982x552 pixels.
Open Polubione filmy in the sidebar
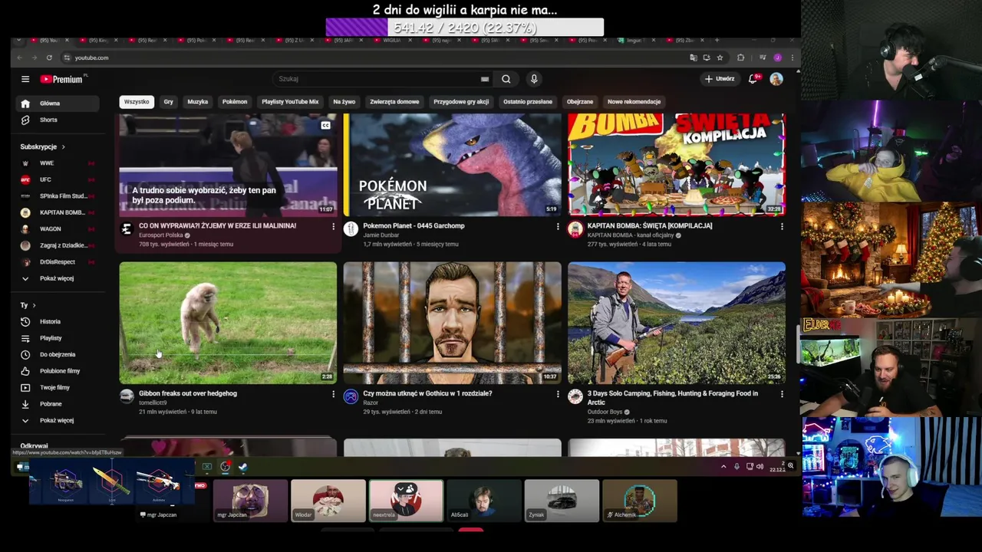click(x=58, y=371)
